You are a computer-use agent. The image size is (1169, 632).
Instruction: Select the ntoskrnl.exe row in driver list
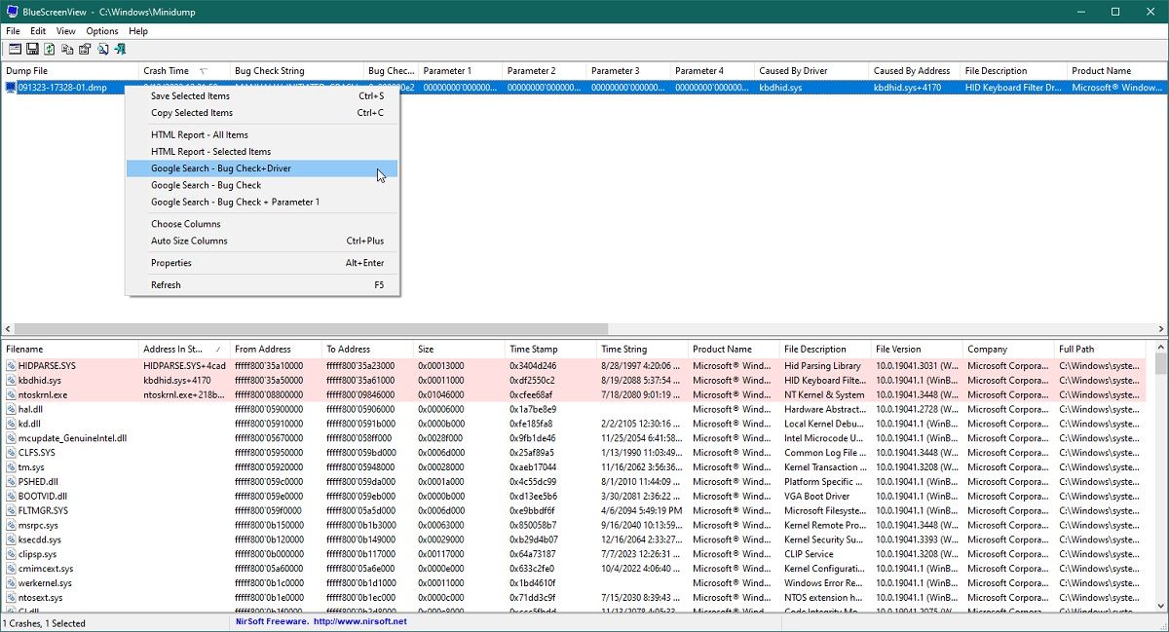click(x=43, y=395)
